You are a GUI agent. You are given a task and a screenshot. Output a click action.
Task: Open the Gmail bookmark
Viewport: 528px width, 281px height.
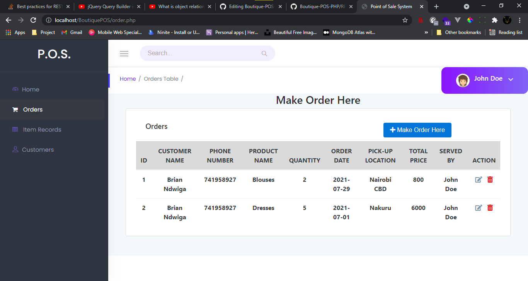click(72, 32)
